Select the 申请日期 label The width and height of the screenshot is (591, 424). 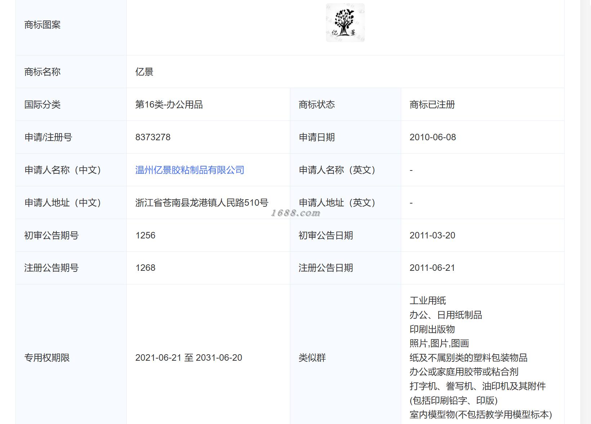[x=317, y=137]
